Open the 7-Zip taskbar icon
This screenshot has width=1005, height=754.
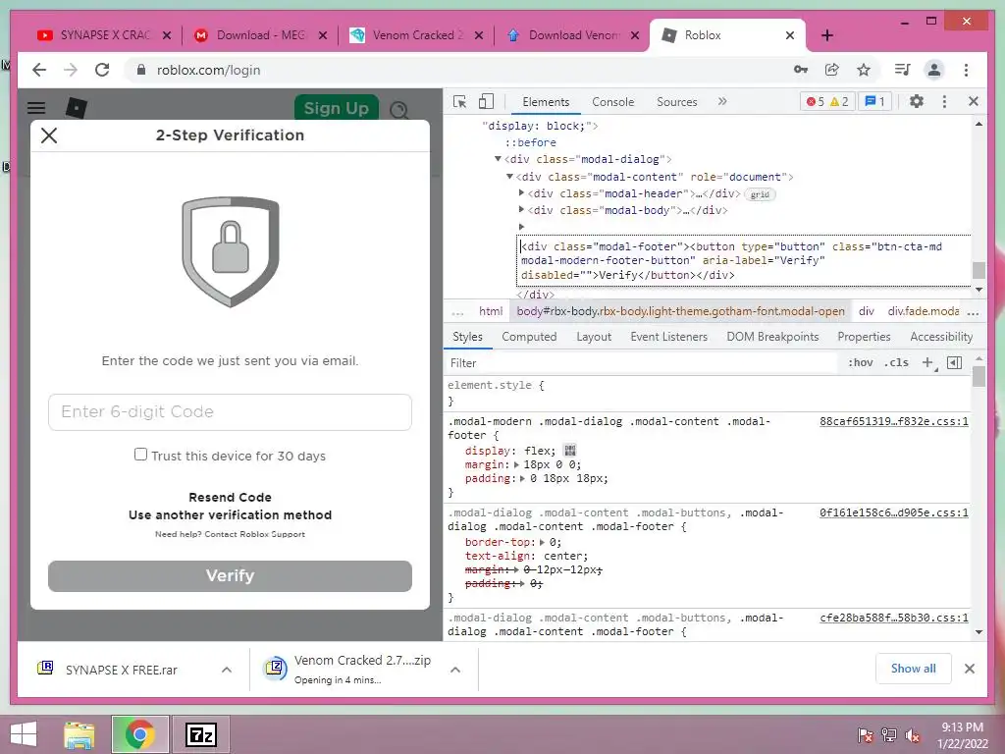click(200, 734)
